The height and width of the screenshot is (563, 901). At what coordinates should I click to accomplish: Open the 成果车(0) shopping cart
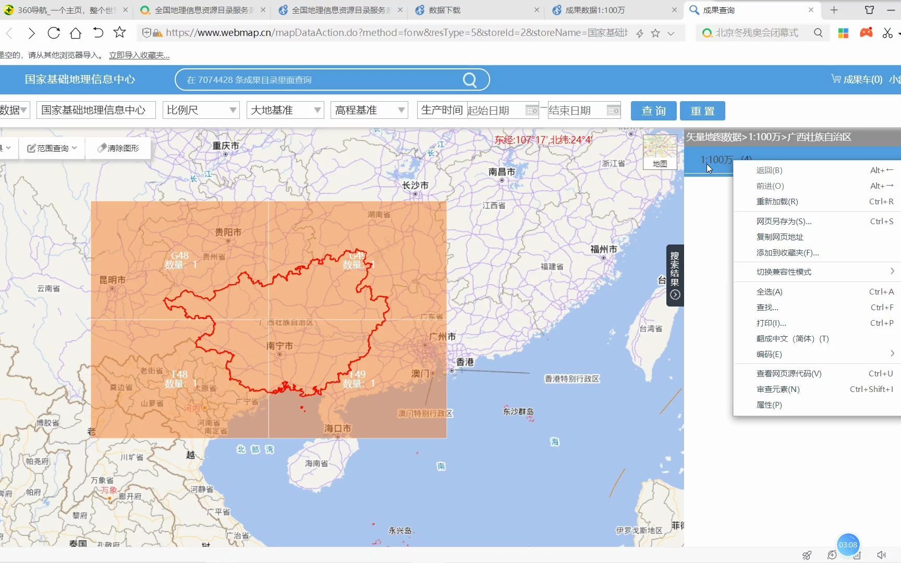tap(857, 79)
